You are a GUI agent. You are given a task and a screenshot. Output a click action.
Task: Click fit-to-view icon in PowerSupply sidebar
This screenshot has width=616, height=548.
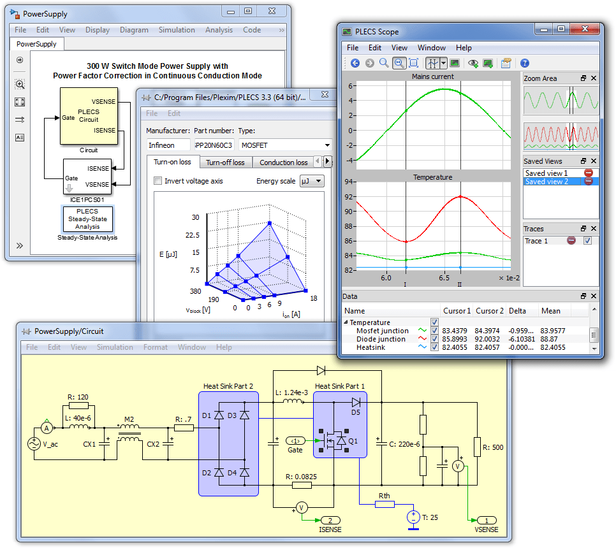click(x=20, y=102)
